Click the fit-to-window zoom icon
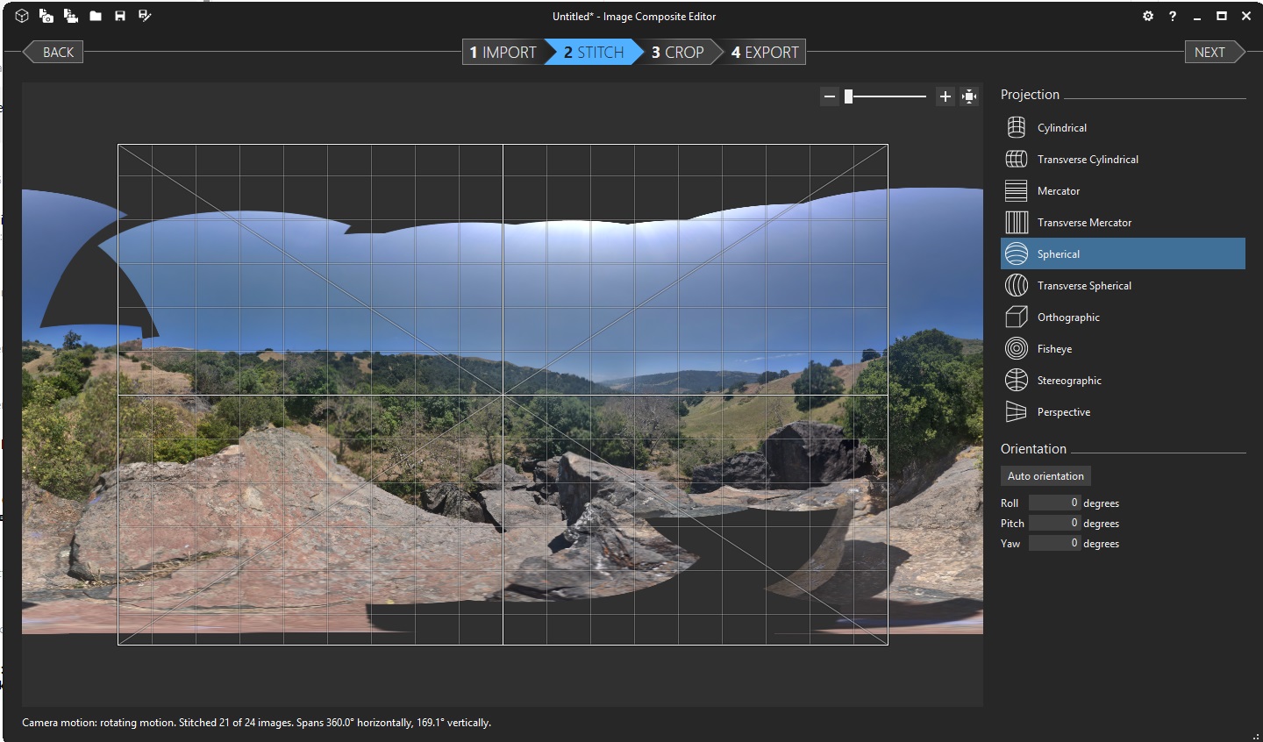The image size is (1263, 742). (x=969, y=96)
